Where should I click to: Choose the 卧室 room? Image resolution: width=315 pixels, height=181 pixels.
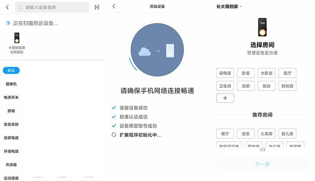246,73
